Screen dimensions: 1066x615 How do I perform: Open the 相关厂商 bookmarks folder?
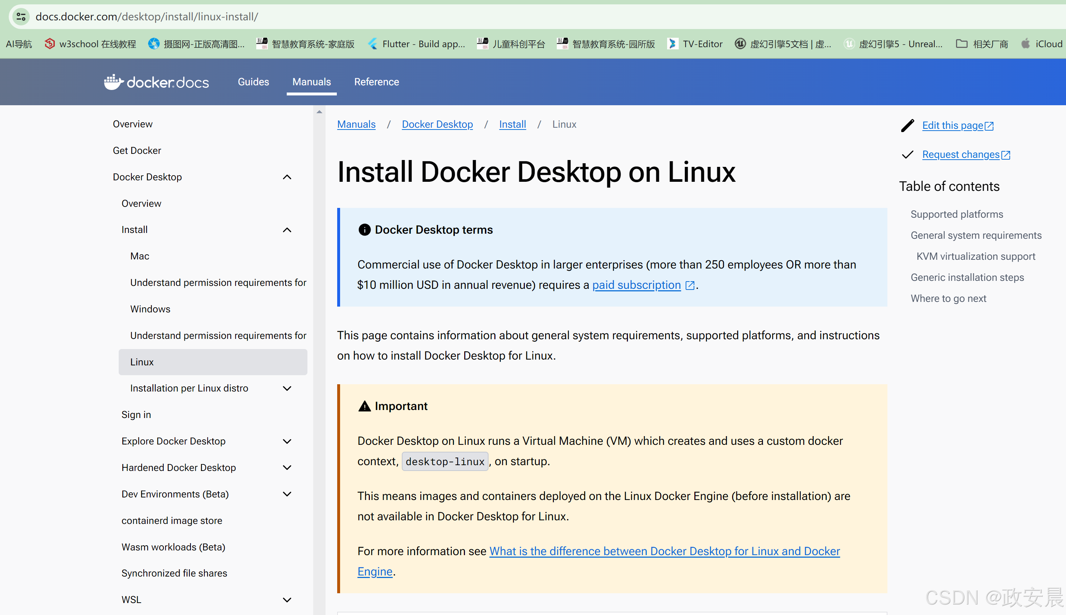point(982,44)
